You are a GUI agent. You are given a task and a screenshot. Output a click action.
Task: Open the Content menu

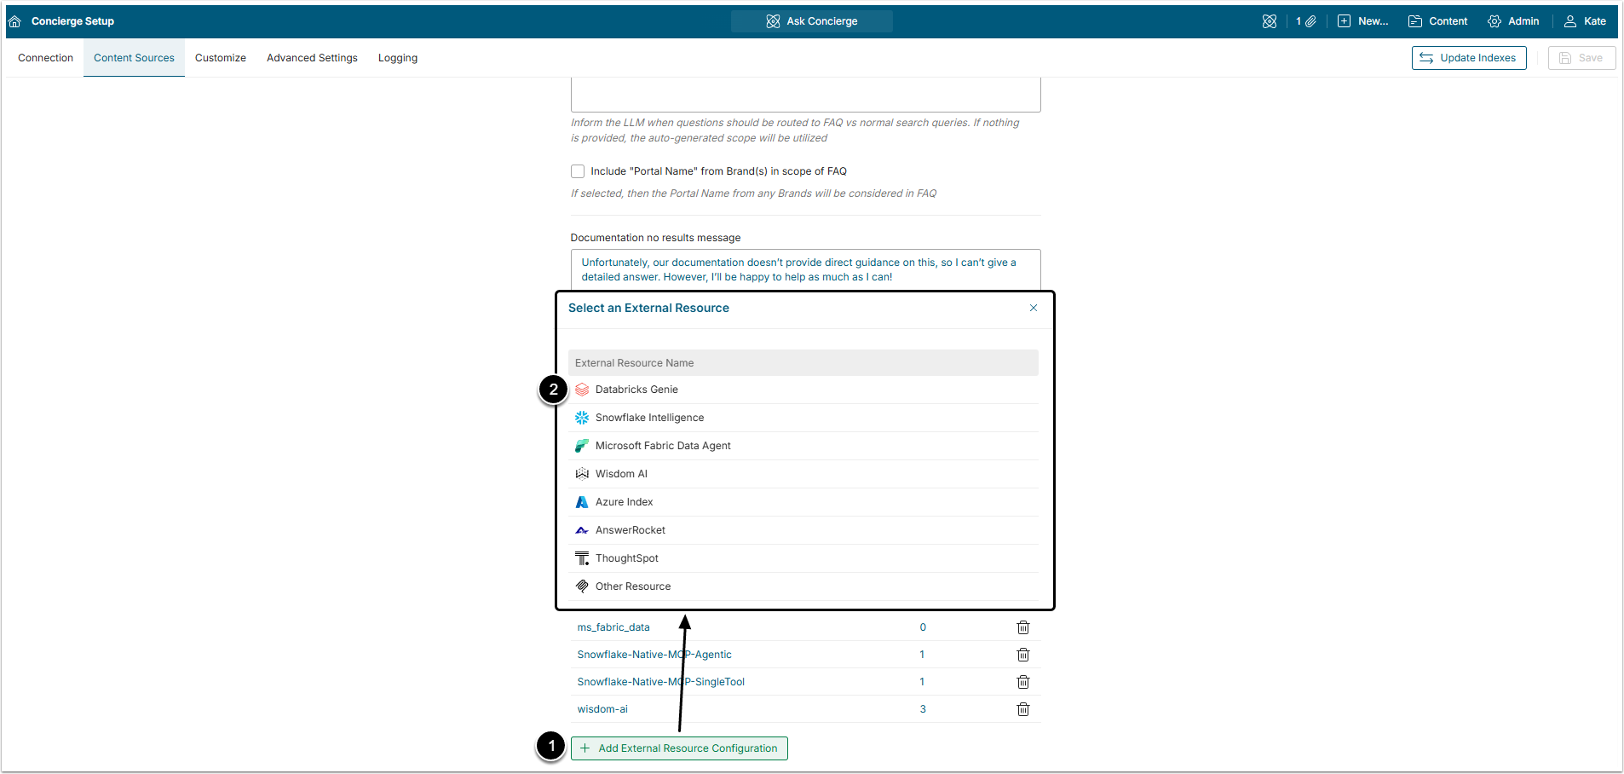coord(1437,21)
